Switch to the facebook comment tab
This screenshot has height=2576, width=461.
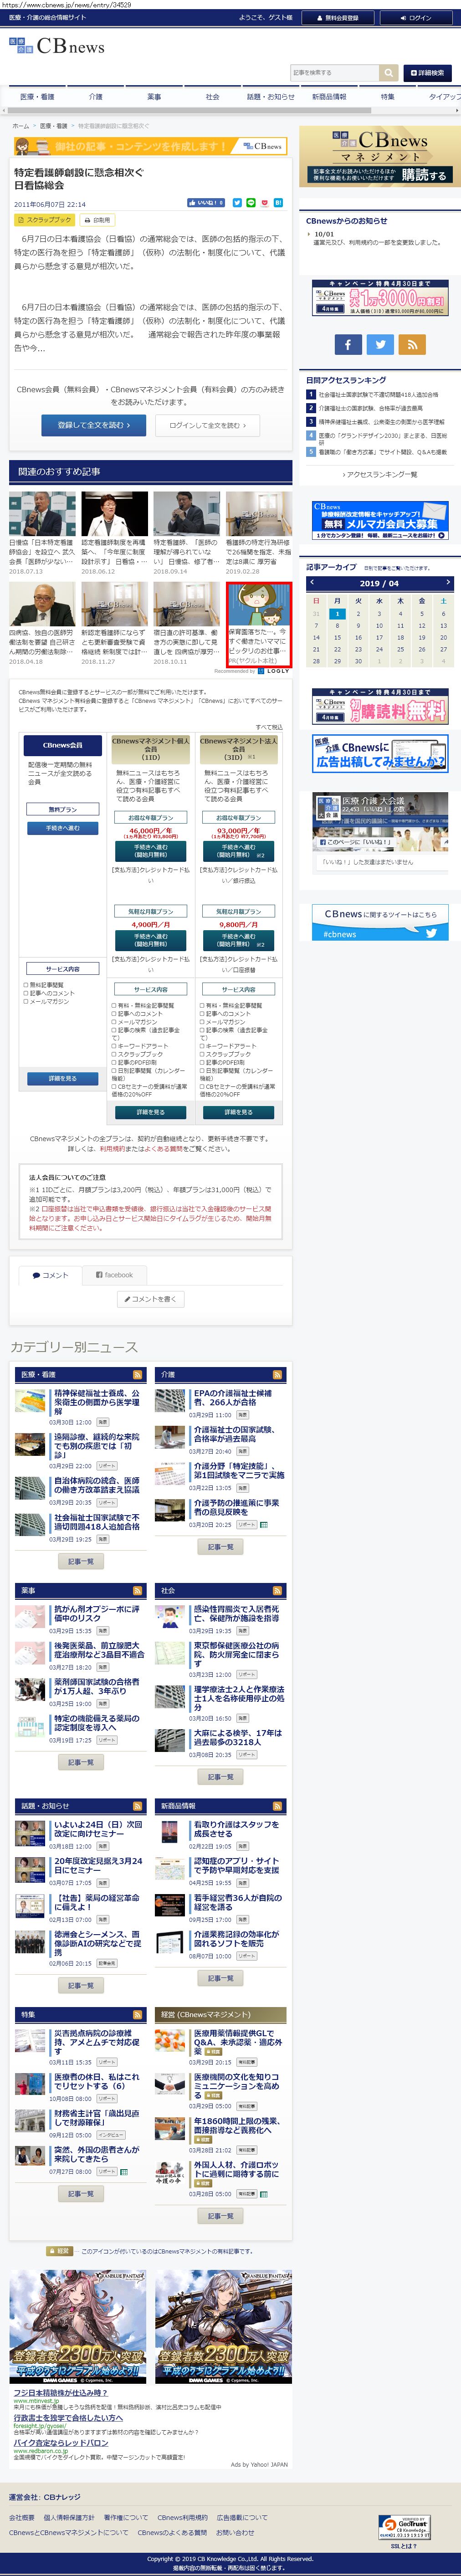[114, 1274]
